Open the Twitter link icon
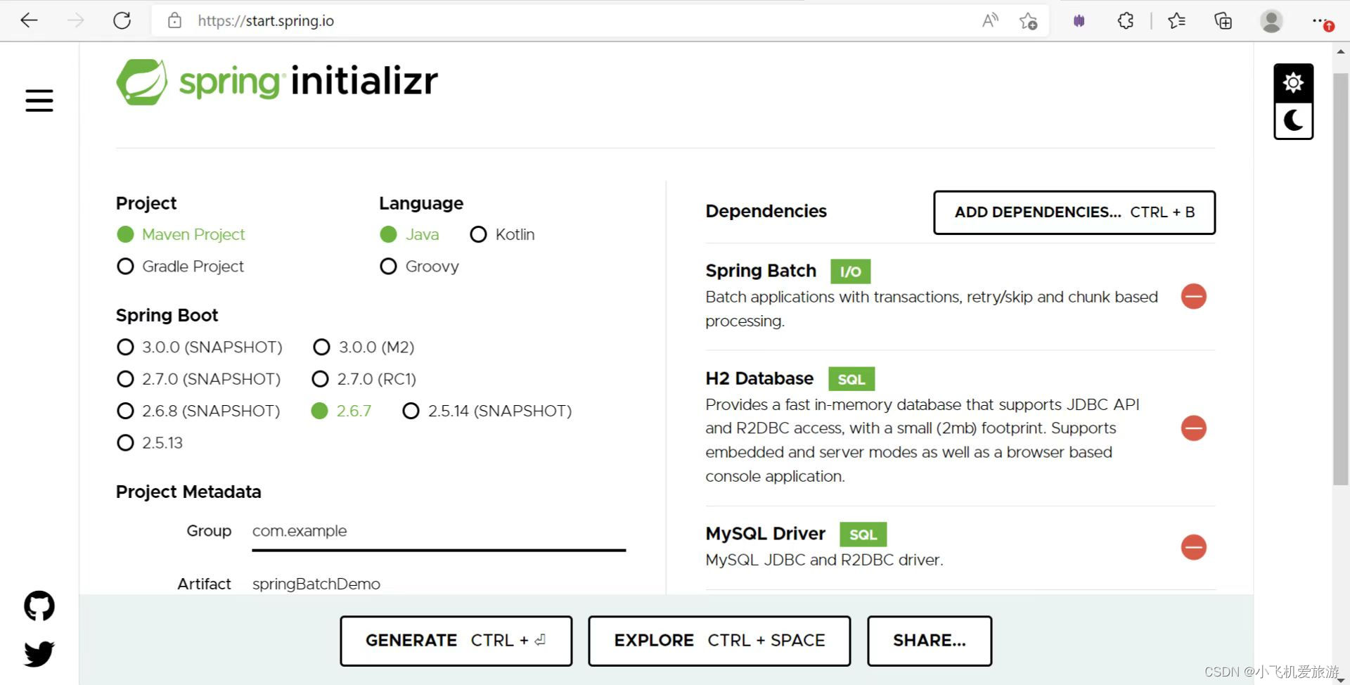This screenshot has height=685, width=1350. (x=39, y=653)
